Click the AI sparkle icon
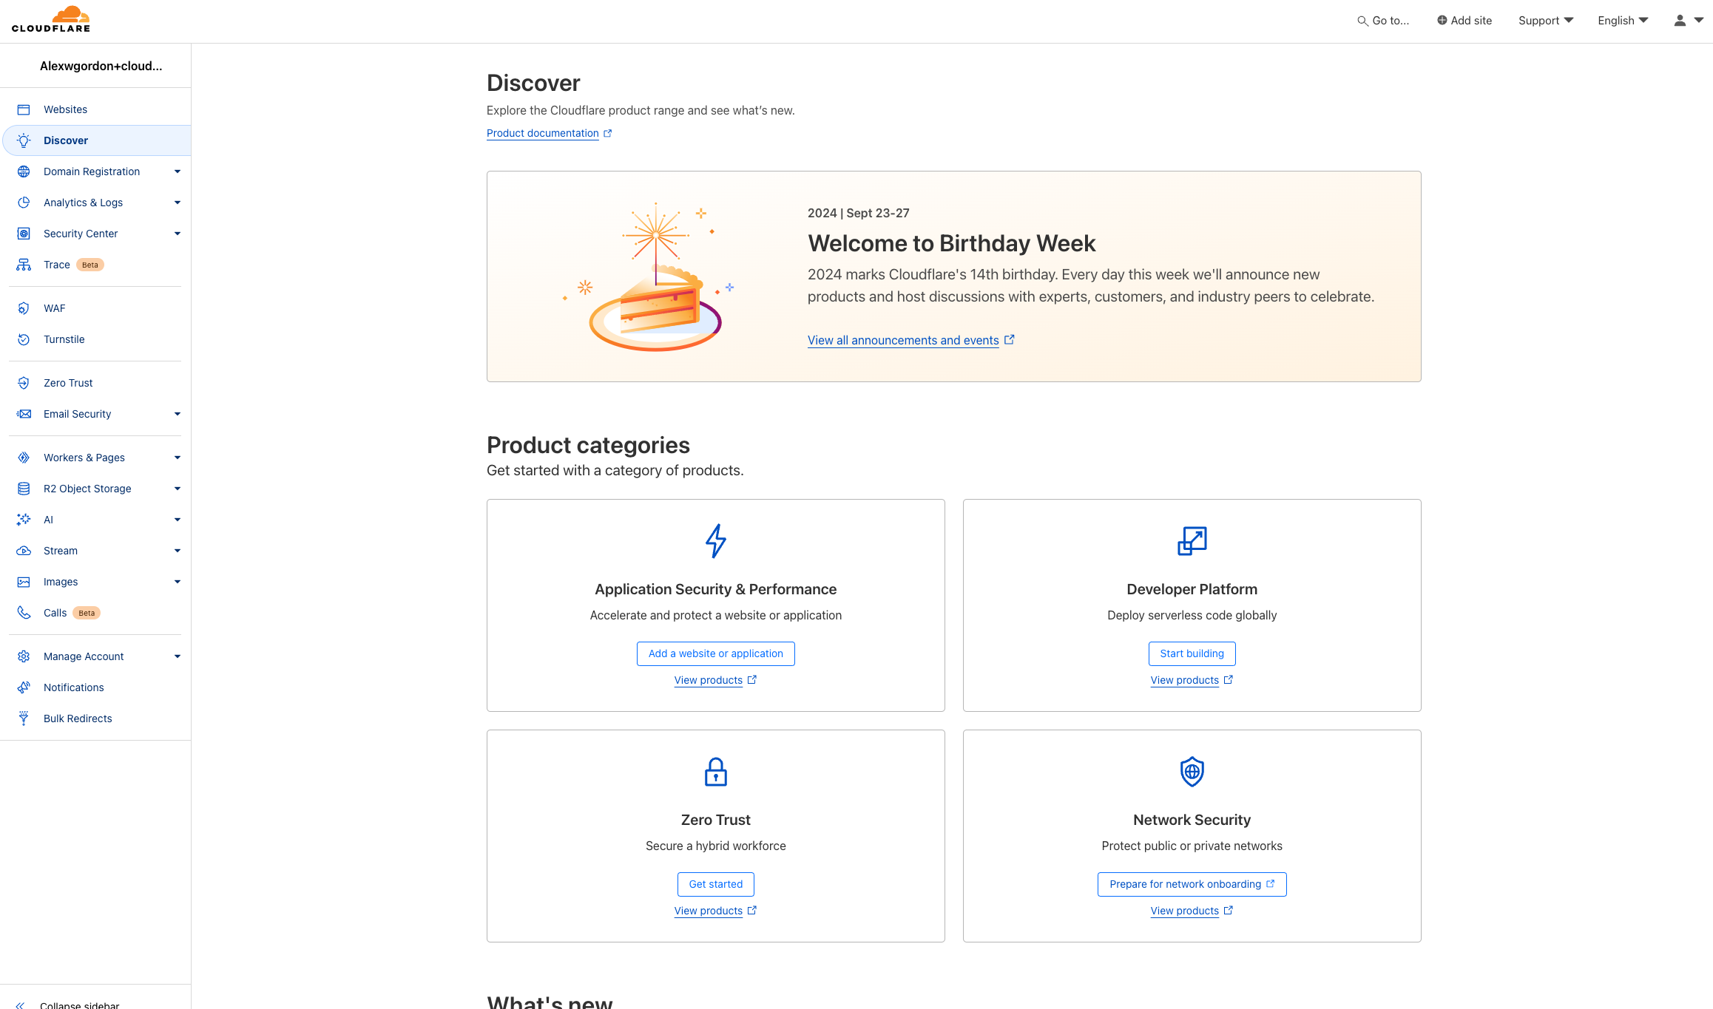 click(x=24, y=520)
